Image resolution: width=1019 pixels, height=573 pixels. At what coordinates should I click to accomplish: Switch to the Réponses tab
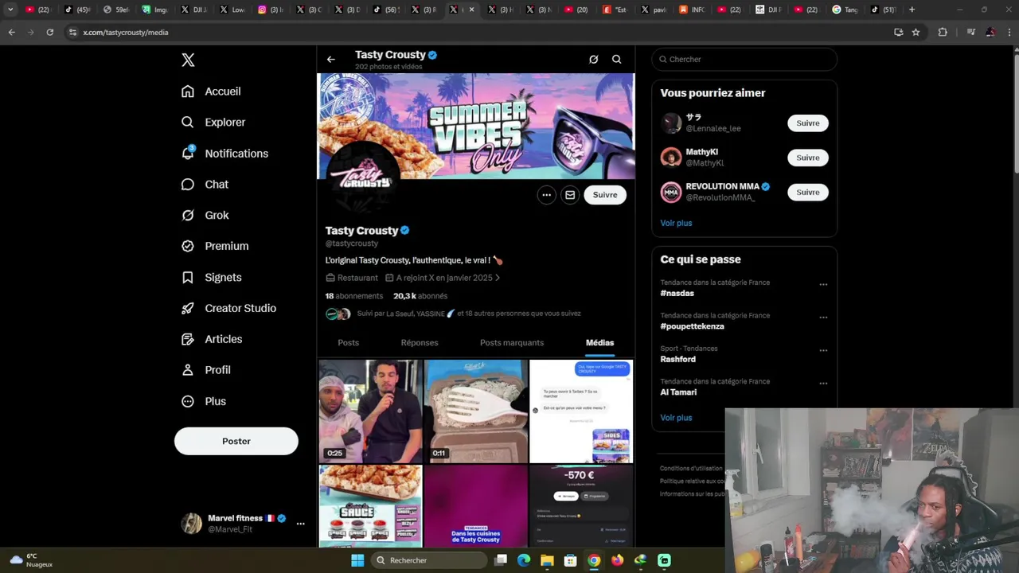point(420,343)
